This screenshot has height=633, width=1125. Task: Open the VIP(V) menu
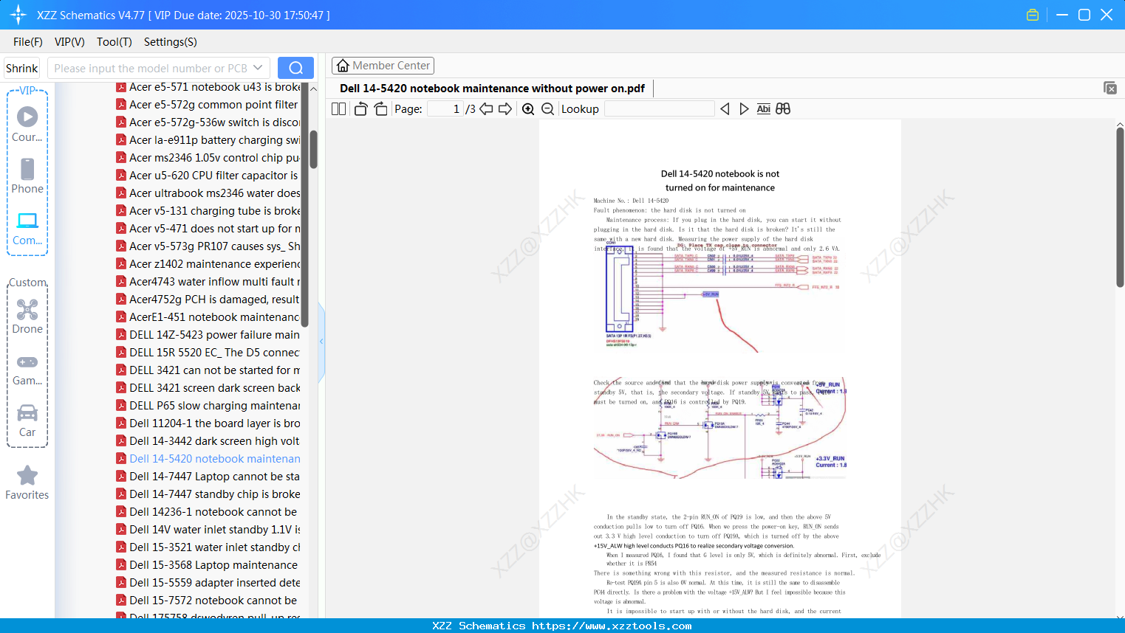click(69, 42)
